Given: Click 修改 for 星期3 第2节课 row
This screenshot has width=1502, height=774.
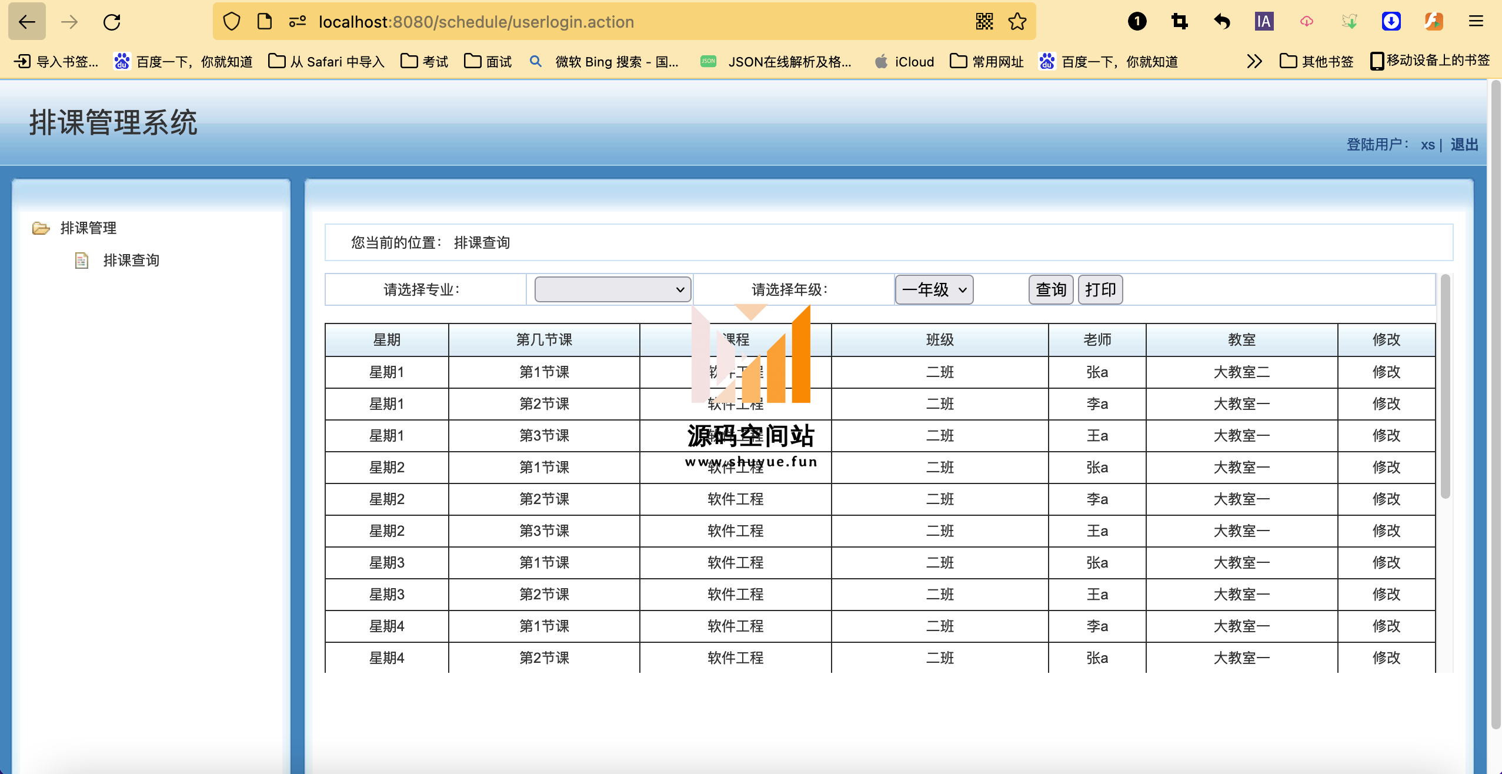Looking at the screenshot, I should [x=1386, y=595].
